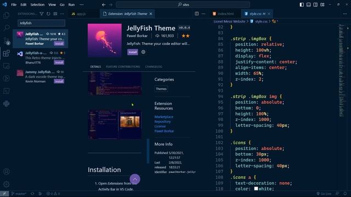Select the Feature Contributions tab
This screenshot has width=351, height=197.
[123, 67]
